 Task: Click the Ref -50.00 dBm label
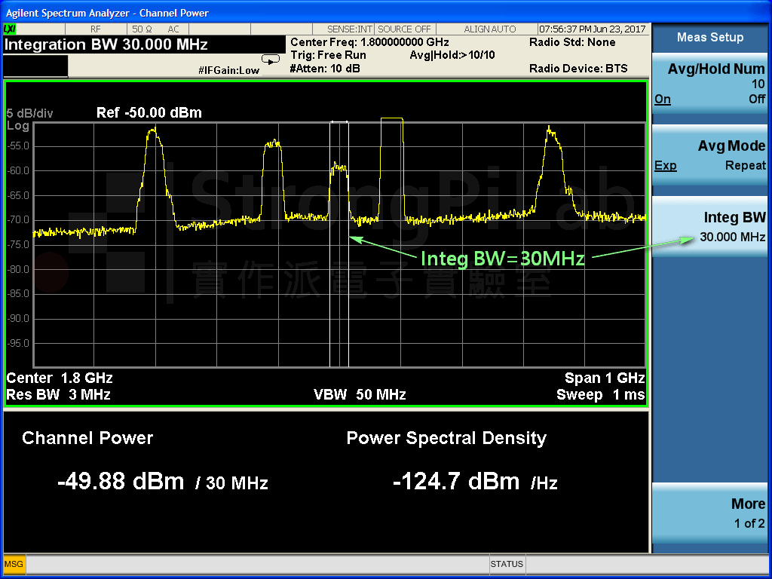(149, 112)
